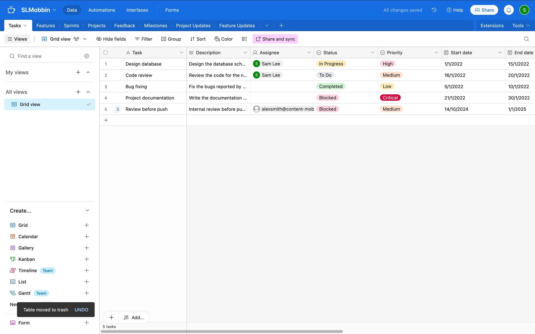Click the add table plus icon
Viewport: 535px width, 334px height.
(281, 26)
